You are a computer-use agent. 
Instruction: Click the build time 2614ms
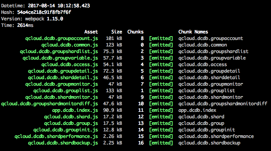click(25, 25)
